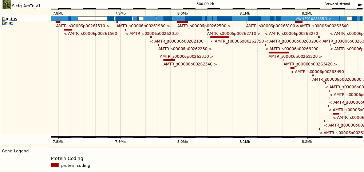Open gene AMTR_s00006p00263320 label
The height and width of the screenshot is (172, 364).
tap(295, 56)
